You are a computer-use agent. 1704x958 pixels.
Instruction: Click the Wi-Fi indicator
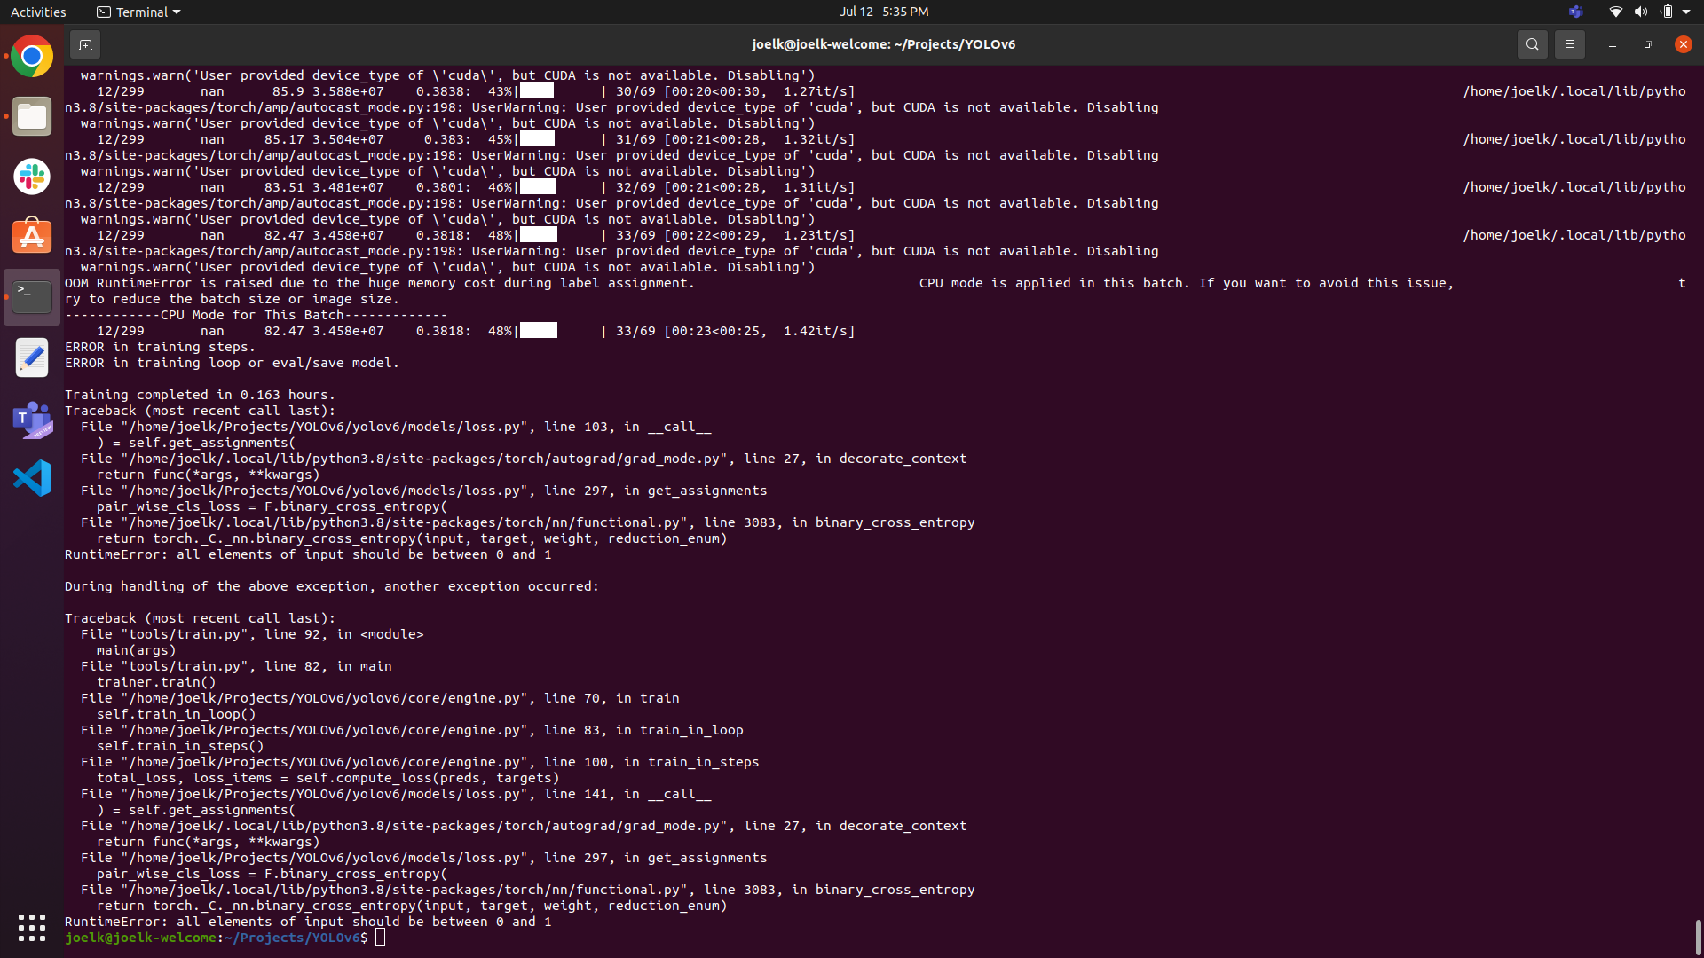1615,12
